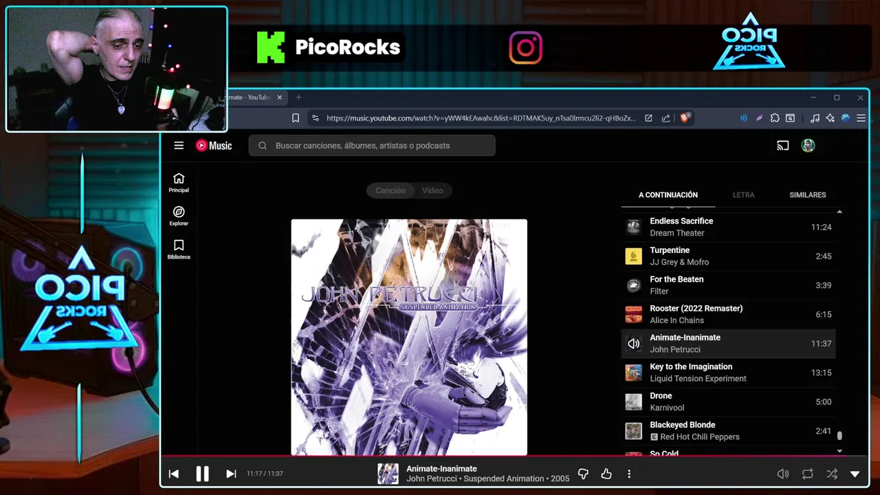Viewport: 880px width, 495px height.
Task: Click the player bar volume icon
Action: tap(782, 474)
